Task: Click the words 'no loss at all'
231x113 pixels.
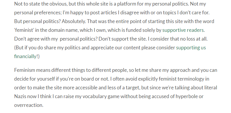Action: pyautogui.click(x=192, y=39)
